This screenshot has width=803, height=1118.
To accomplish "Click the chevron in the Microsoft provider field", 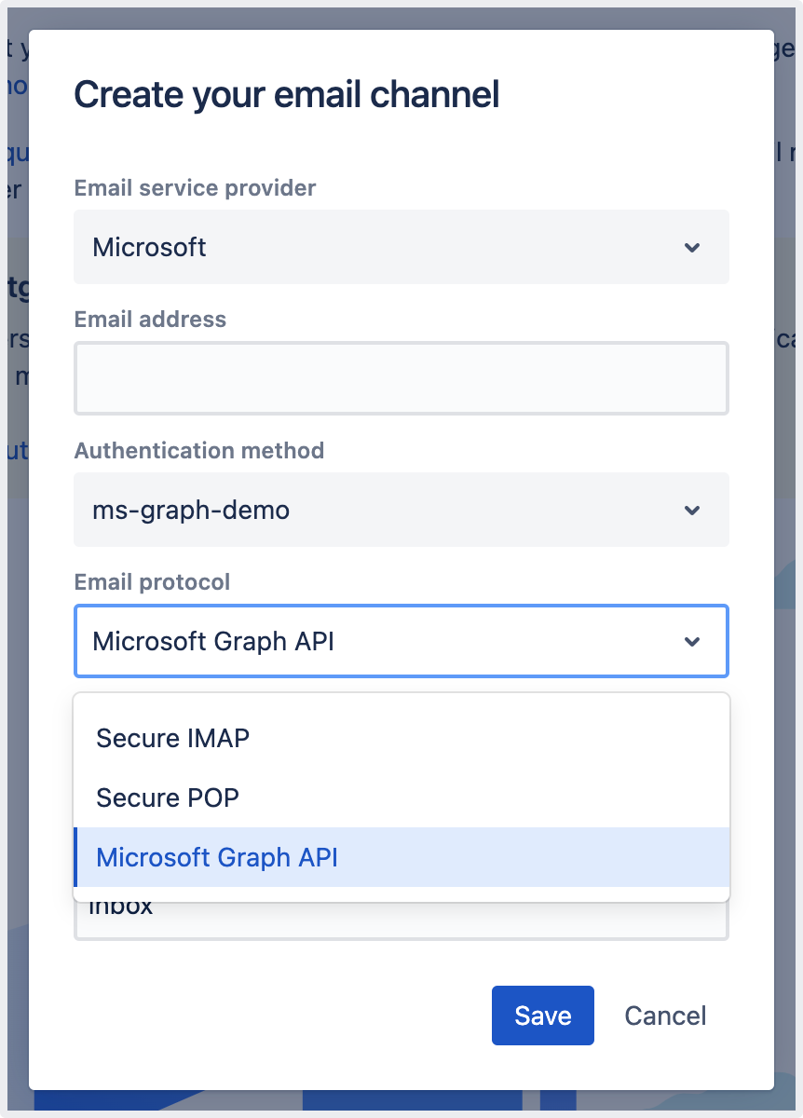I will tap(691, 248).
